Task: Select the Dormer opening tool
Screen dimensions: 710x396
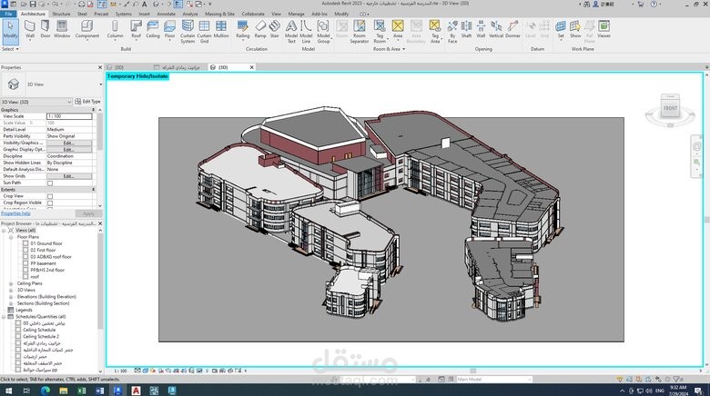Action: [512, 29]
